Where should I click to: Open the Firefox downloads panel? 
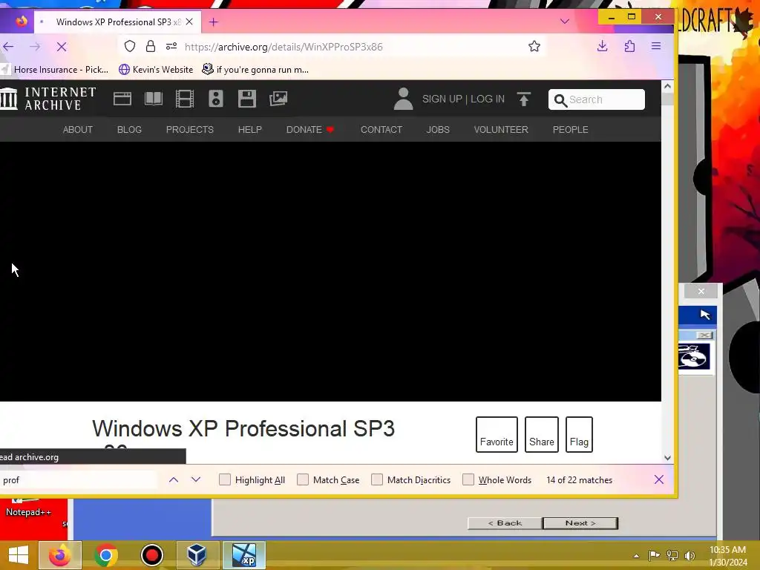pos(603,46)
